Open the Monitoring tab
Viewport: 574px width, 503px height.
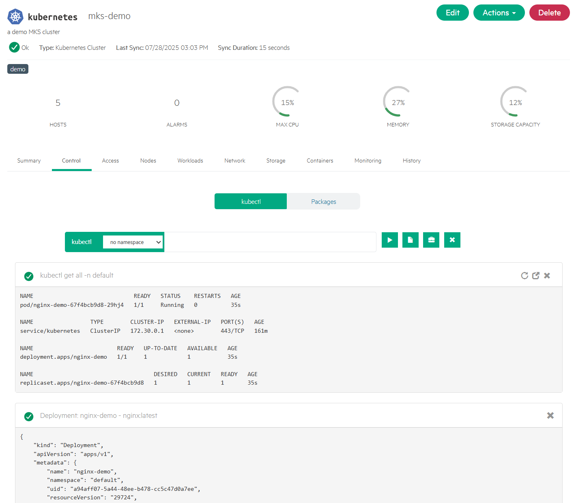tap(368, 161)
